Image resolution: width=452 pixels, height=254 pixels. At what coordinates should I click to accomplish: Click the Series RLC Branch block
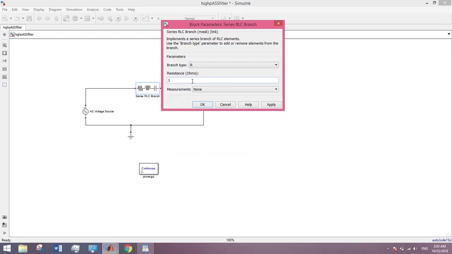click(x=148, y=88)
